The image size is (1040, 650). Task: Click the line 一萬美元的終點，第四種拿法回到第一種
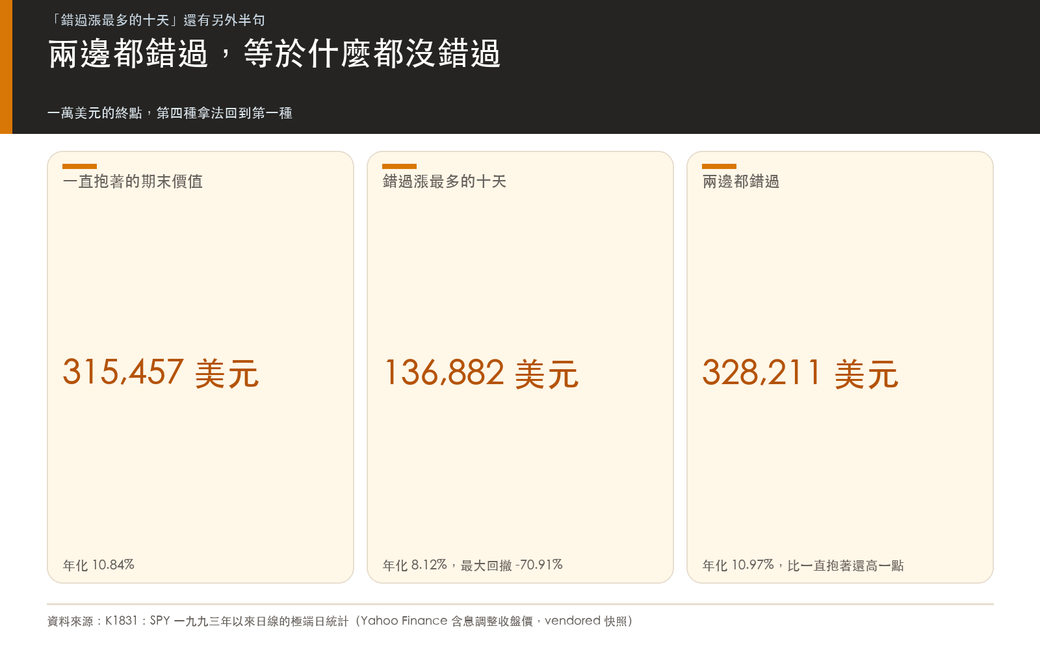[x=170, y=113]
